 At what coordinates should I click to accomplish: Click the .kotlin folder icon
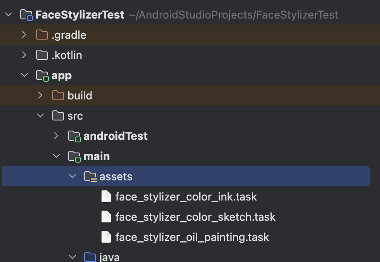[x=42, y=55]
